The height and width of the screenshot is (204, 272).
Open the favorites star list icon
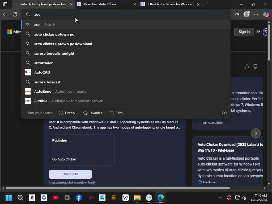point(237,14)
